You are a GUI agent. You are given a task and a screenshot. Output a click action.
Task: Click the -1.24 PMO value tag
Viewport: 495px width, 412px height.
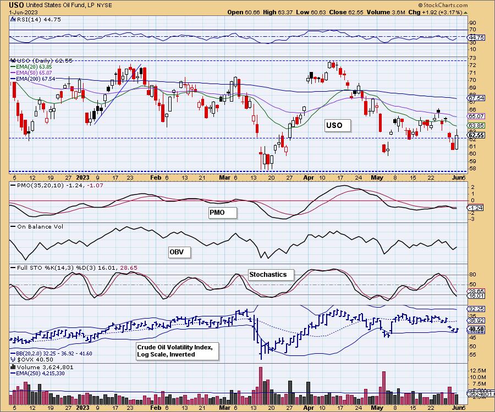476,208
